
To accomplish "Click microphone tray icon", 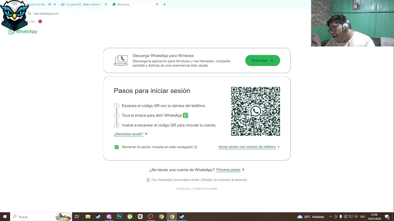I will (x=341, y=217).
